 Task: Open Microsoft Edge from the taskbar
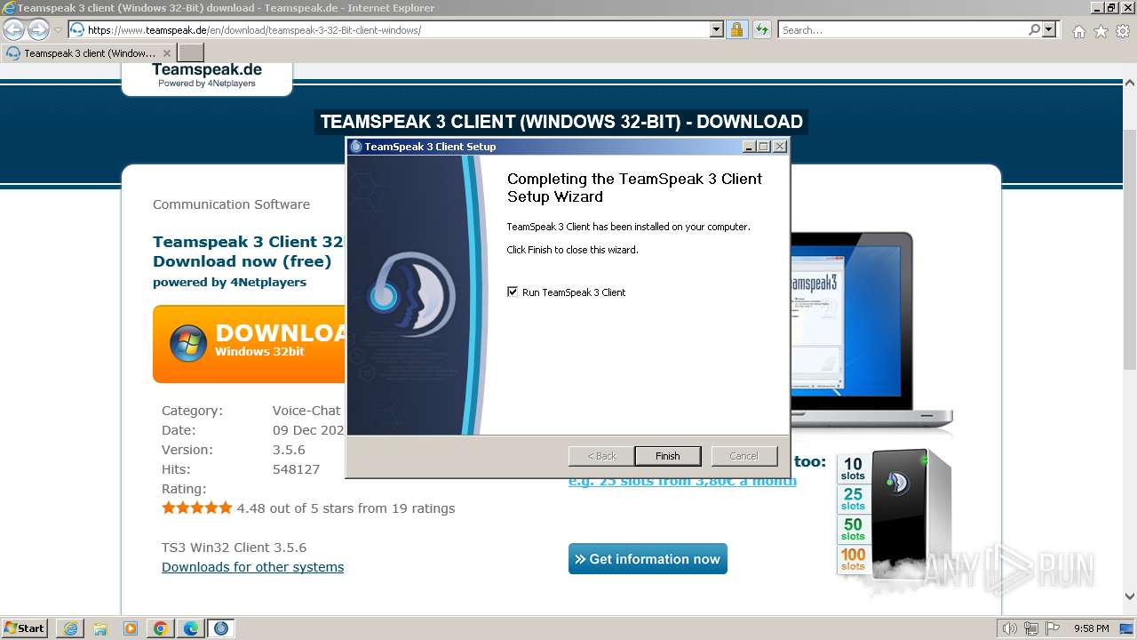click(191, 628)
